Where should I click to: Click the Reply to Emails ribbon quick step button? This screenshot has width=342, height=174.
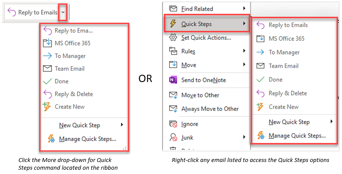[x=32, y=12]
